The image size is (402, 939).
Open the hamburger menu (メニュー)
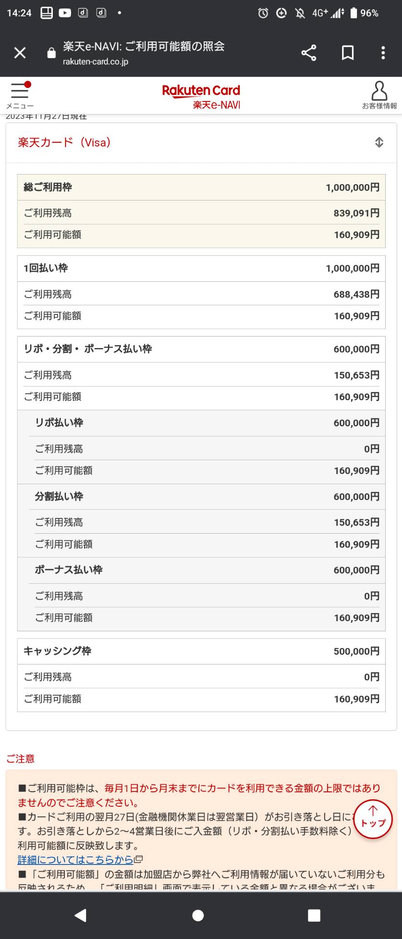(20, 95)
